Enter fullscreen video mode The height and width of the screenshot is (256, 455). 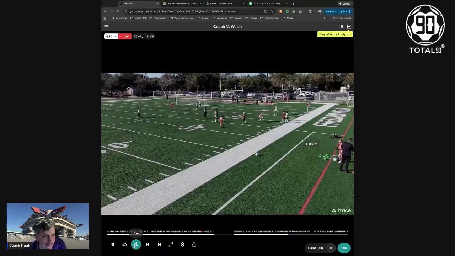(x=171, y=245)
